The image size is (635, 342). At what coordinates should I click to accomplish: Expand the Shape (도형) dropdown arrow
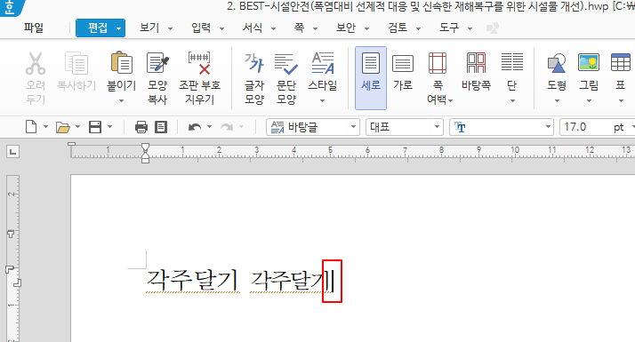click(x=557, y=100)
